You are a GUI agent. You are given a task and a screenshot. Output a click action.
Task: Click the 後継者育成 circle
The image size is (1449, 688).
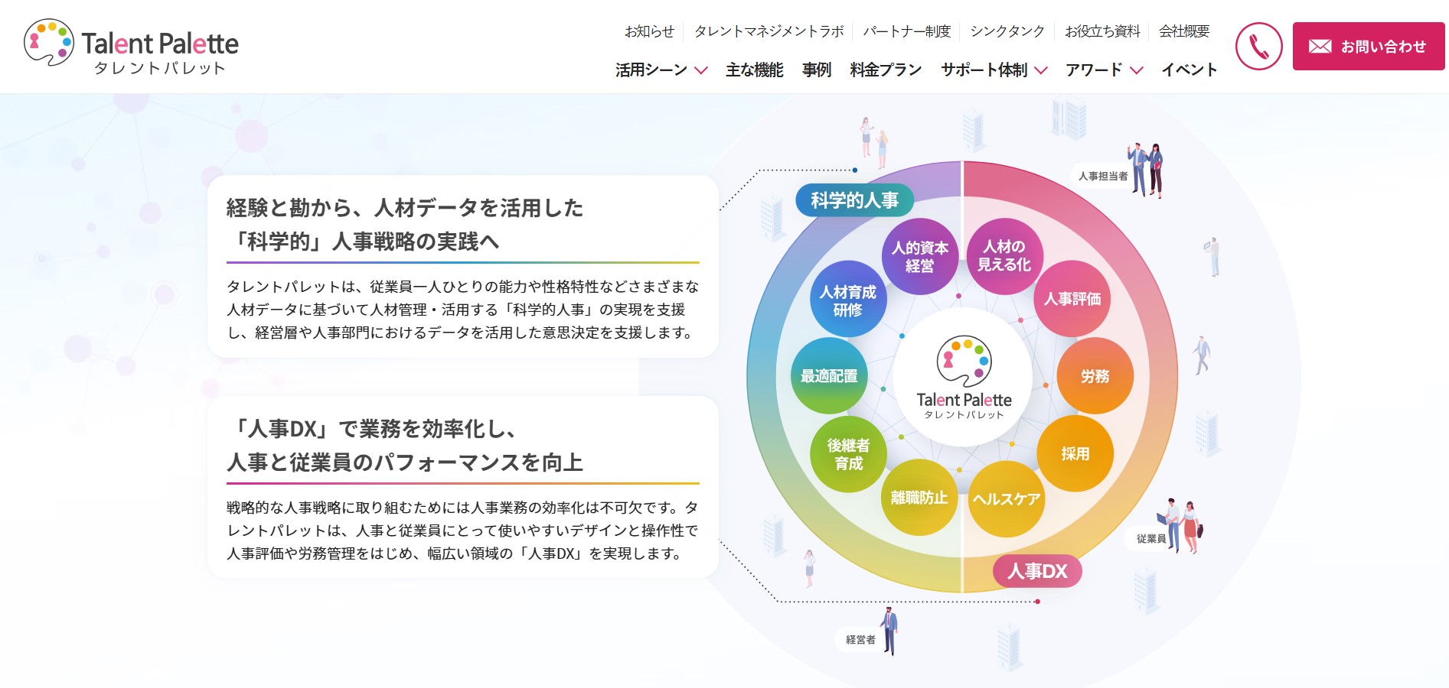click(848, 454)
